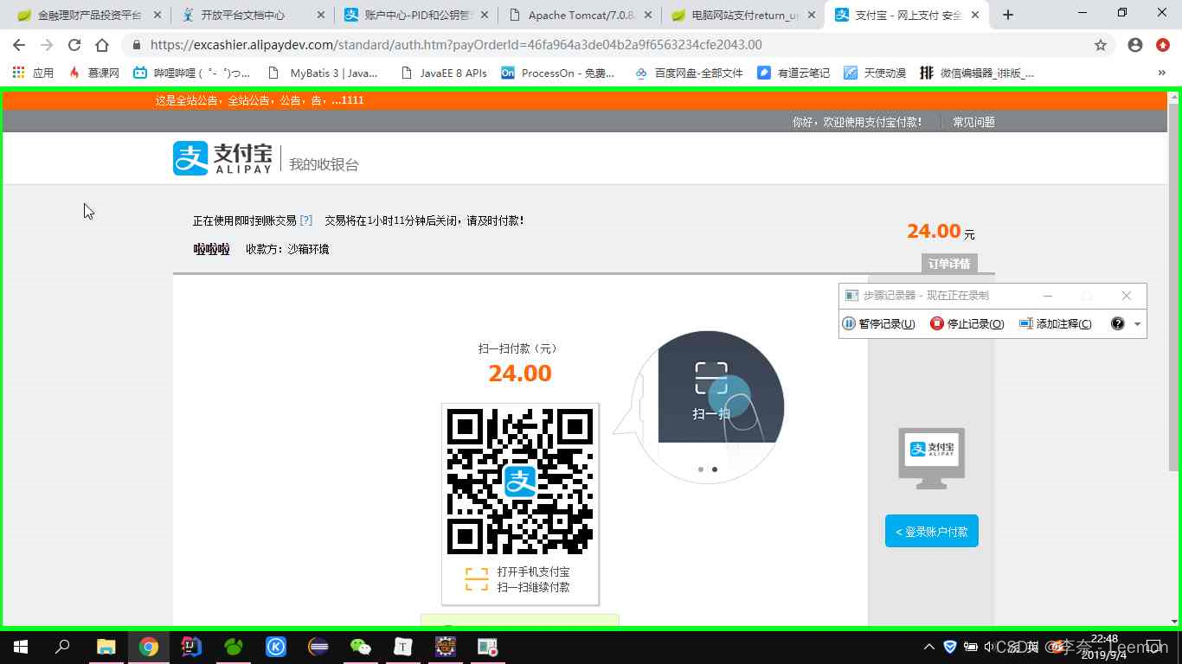Open File Explorer from taskbar
The image size is (1182, 664).
[106, 646]
